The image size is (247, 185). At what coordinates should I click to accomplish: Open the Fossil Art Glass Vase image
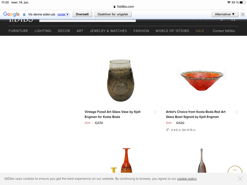pos(120,80)
